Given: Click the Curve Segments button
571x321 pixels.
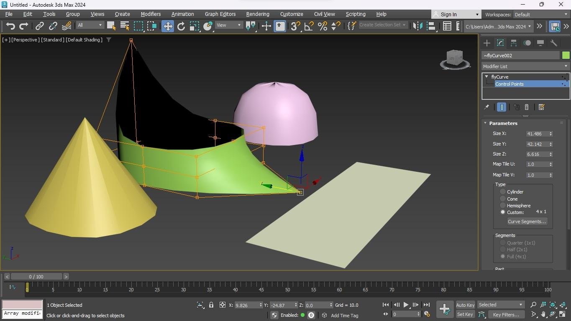Looking at the screenshot, I should [527, 222].
